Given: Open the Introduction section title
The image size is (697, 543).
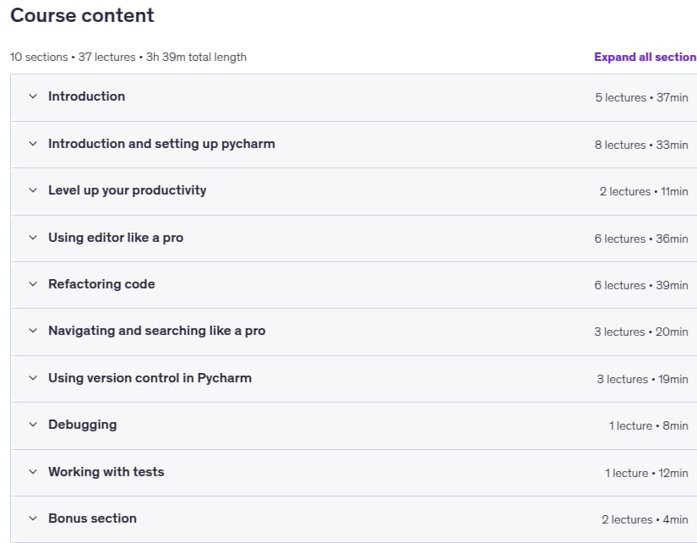Looking at the screenshot, I should 87,96.
